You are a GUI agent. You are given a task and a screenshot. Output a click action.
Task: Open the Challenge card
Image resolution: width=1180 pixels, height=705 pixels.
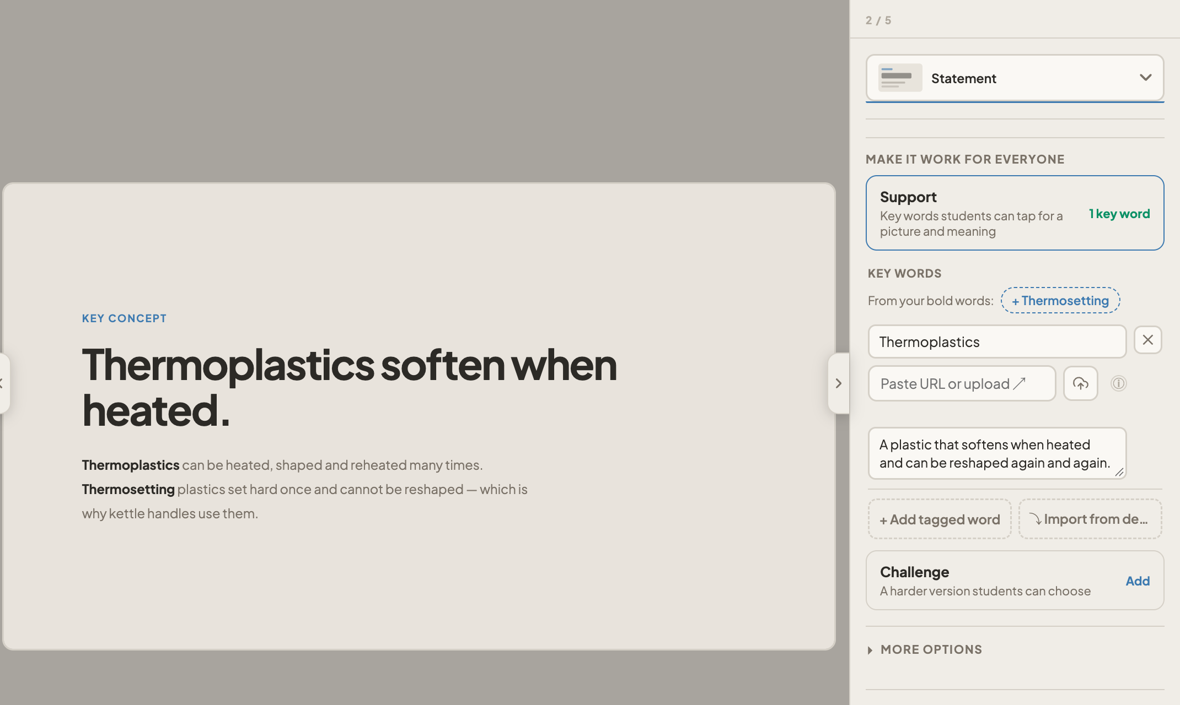(x=1015, y=581)
